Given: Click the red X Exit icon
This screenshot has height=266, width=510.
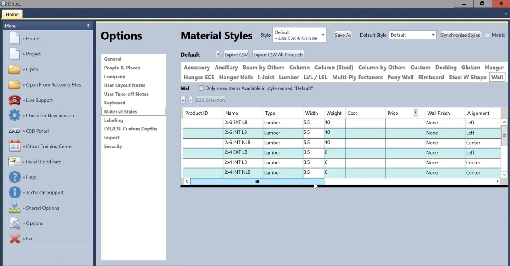Looking at the screenshot, I should pos(15,239).
